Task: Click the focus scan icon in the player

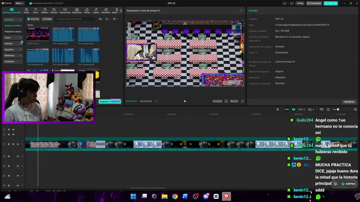Action: click(226, 101)
